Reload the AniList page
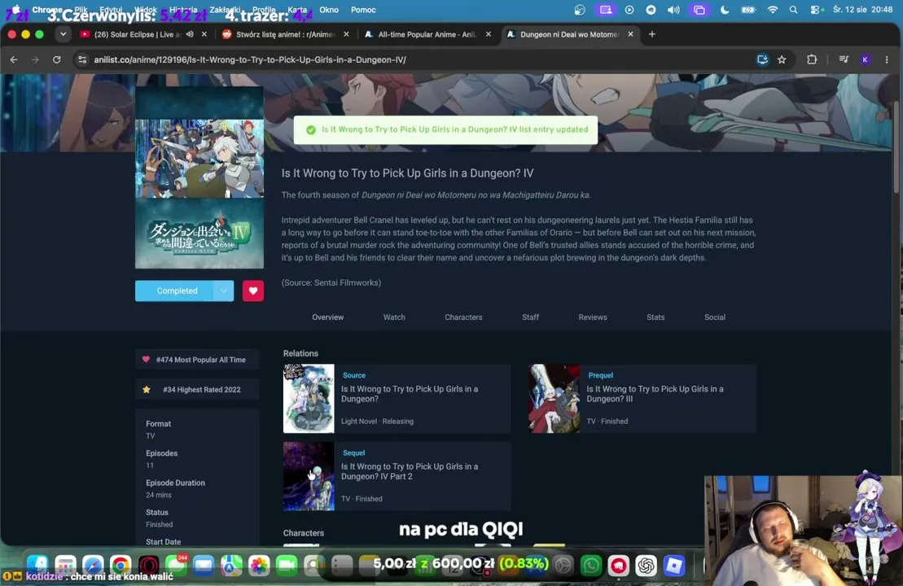The image size is (903, 586). pyautogui.click(x=56, y=59)
